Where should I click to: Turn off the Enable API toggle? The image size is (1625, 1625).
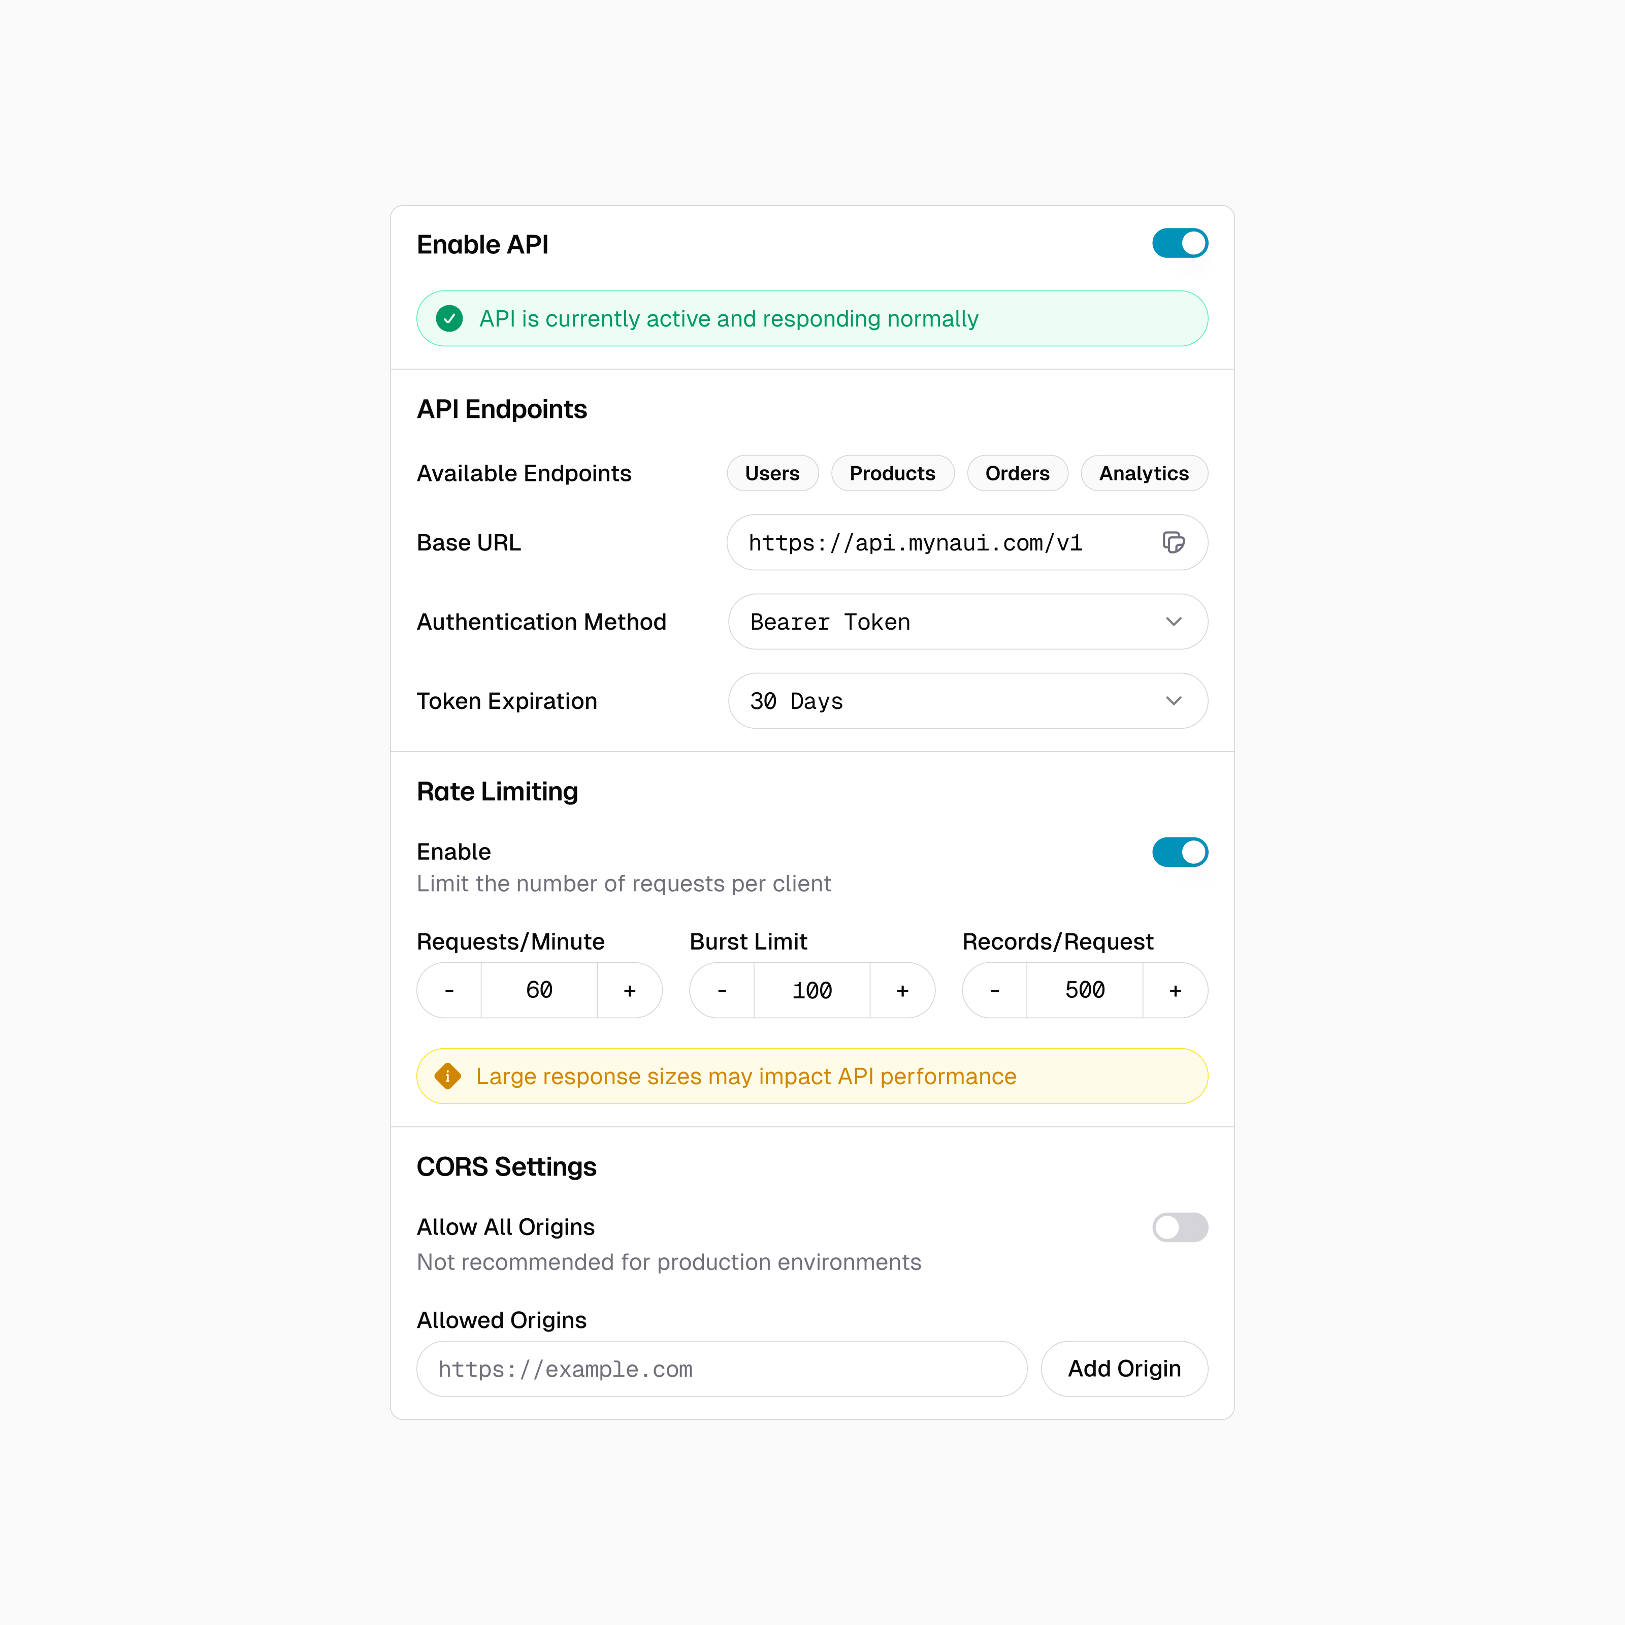(1179, 244)
